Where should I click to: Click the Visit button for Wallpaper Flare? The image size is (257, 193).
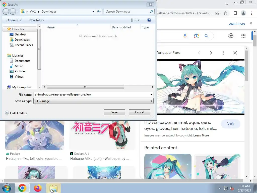(230, 124)
